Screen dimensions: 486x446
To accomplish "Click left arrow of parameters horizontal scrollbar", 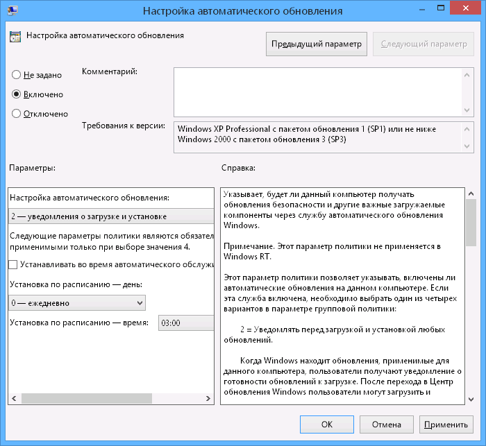I will (14, 399).
